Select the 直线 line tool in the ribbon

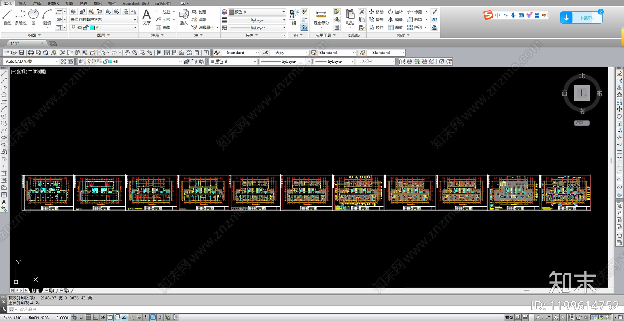pyautogui.click(x=7, y=16)
